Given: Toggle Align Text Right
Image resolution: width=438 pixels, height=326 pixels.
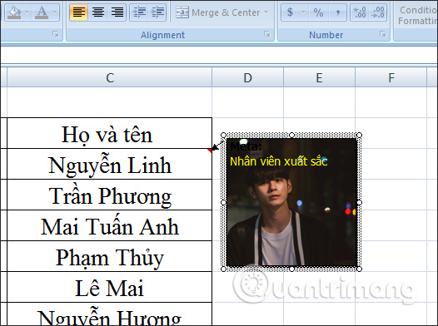Looking at the screenshot, I should point(117,12).
